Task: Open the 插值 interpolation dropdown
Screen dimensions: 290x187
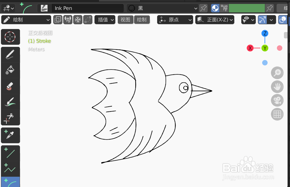Action: pos(105,20)
